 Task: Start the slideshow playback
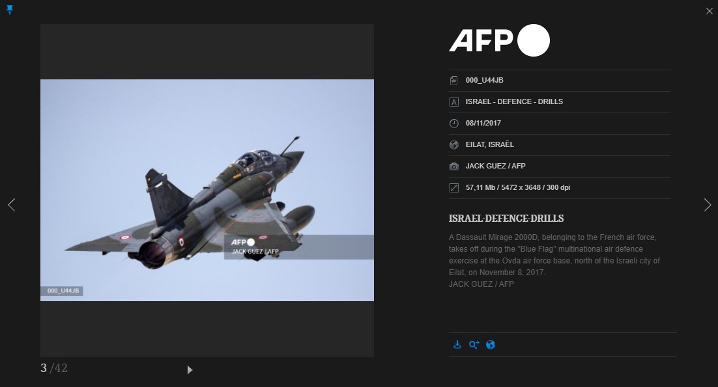click(x=190, y=370)
